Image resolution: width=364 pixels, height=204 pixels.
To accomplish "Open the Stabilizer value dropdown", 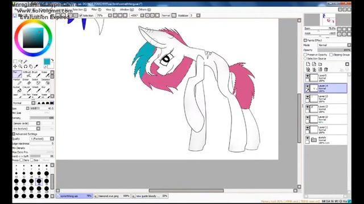I will (x=198, y=15).
